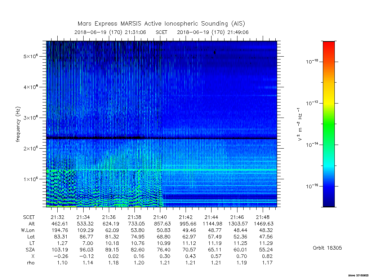Click the rho row header
This screenshot has height=277, width=369.
click(x=31, y=263)
